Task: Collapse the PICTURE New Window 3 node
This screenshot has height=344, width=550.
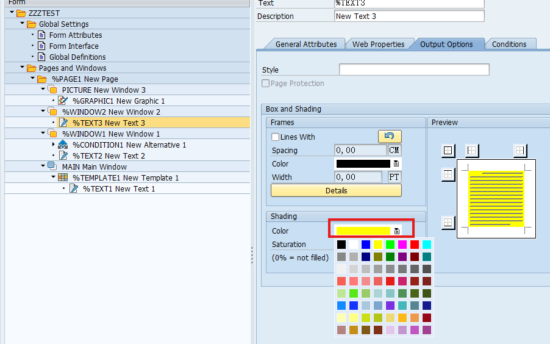Action: [x=43, y=89]
